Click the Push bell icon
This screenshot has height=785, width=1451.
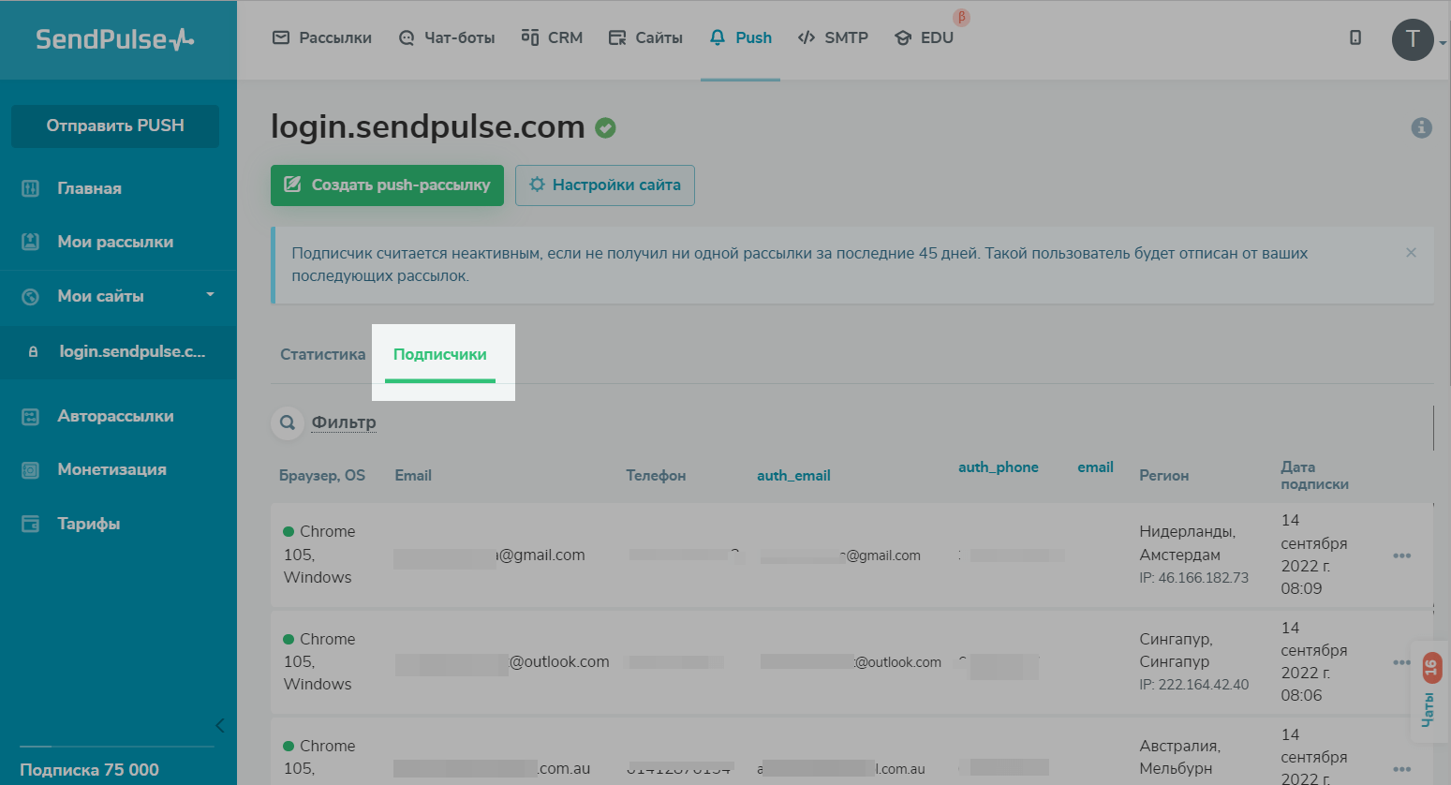pyautogui.click(x=718, y=37)
